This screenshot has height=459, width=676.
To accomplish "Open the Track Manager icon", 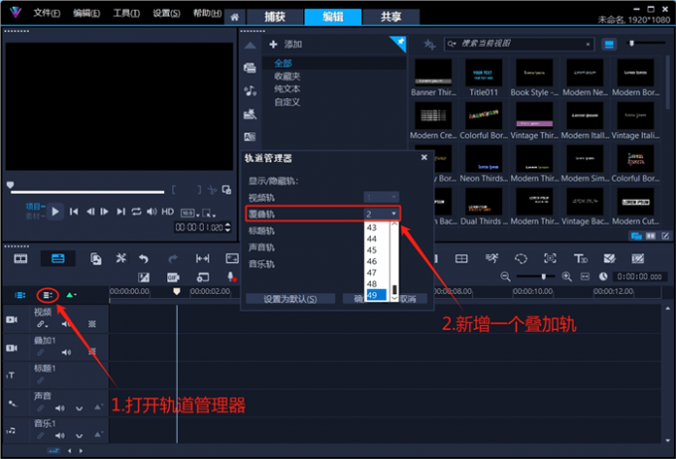I will click(x=48, y=295).
